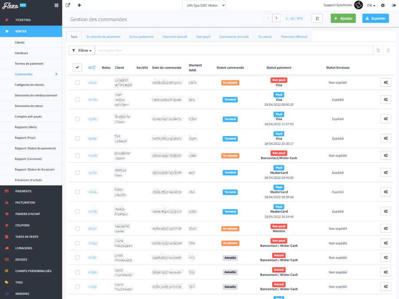Click the plus icon in top bar
This screenshot has height=299, width=399.
[79, 5]
